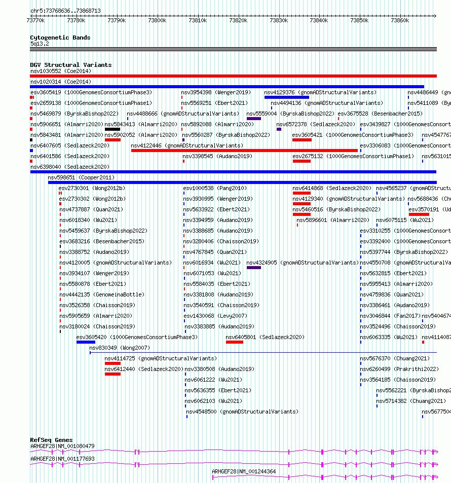
Task: Open the esv1430068 (Levy2007) label
Action: pyautogui.click(x=215, y=316)
